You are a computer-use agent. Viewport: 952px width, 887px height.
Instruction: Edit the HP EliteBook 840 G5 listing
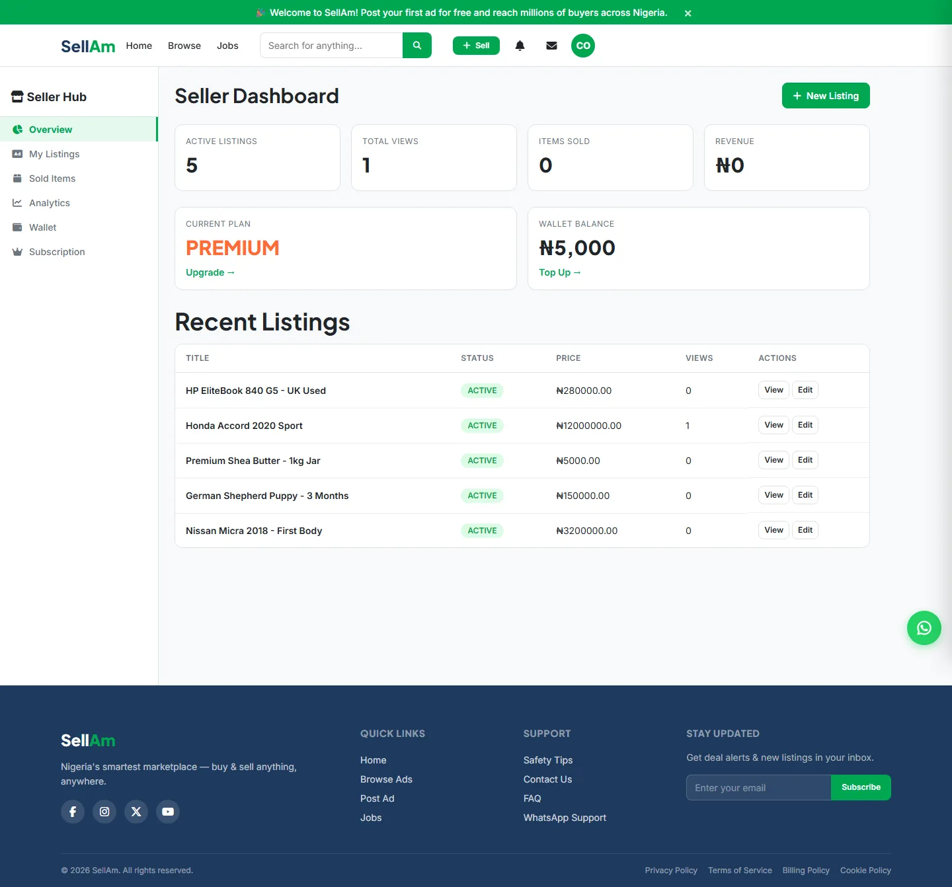(805, 390)
